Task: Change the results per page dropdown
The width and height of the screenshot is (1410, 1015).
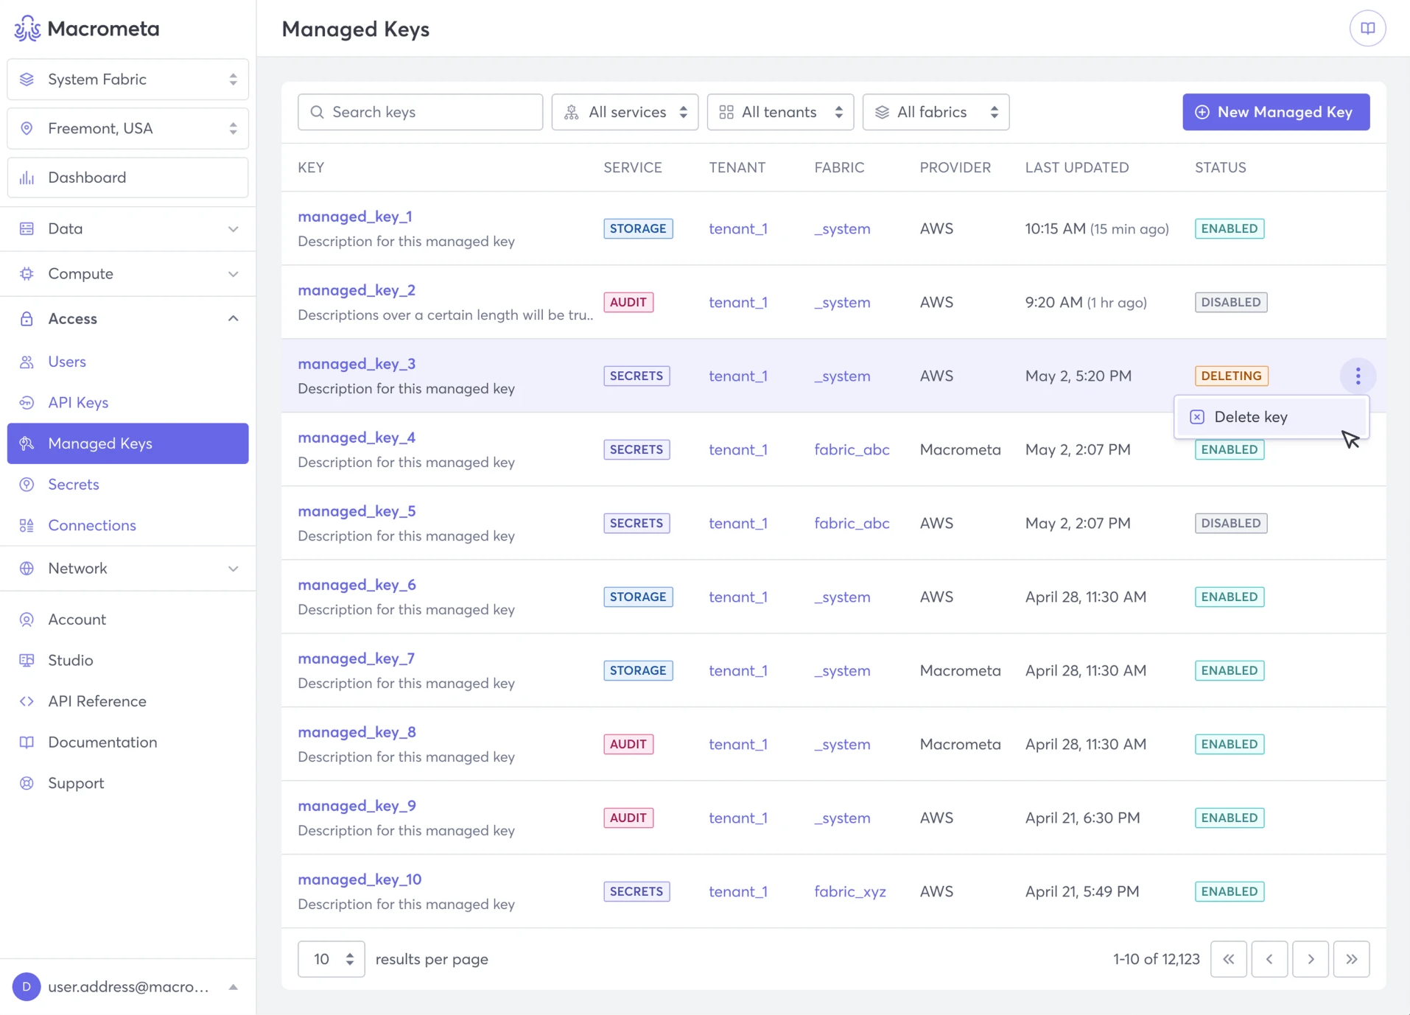Action: (x=331, y=959)
